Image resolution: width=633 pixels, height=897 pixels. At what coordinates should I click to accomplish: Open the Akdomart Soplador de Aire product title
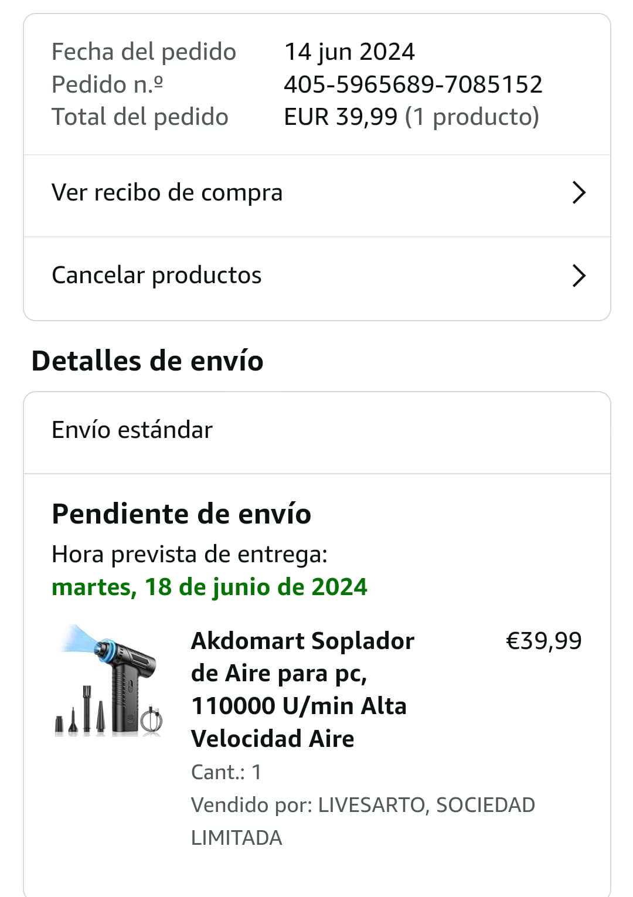point(302,689)
